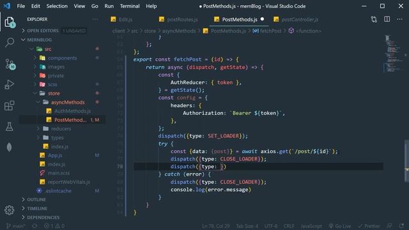Open App.js in the explorer
This screenshot has height=230, width=409.
click(x=55, y=155)
